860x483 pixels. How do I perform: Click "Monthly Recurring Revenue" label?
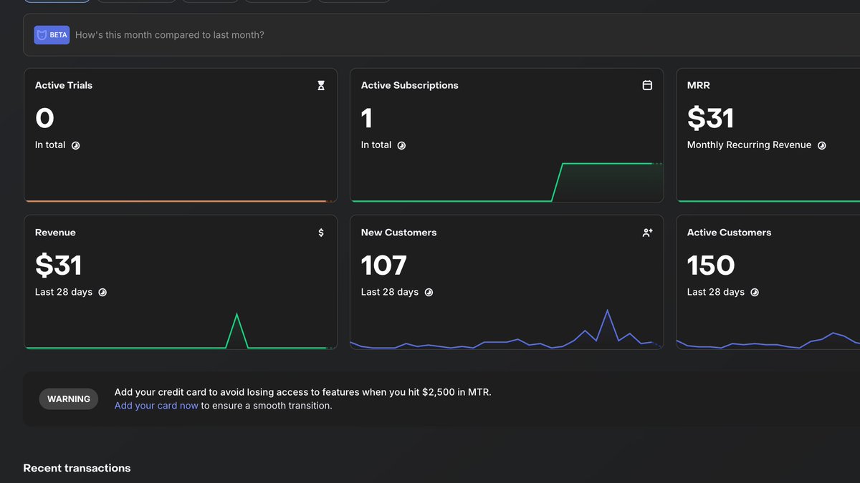pyautogui.click(x=749, y=145)
